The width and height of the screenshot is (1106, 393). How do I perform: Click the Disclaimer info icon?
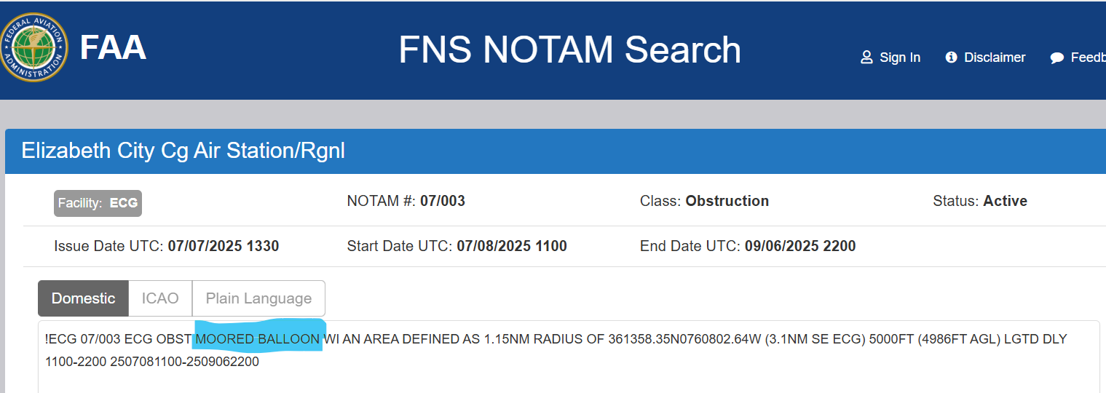(951, 57)
